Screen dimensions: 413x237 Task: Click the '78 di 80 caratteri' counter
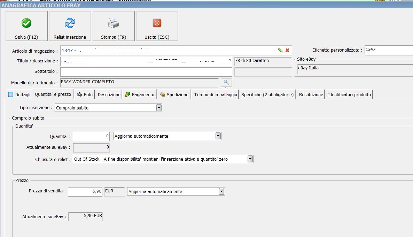click(x=263, y=61)
